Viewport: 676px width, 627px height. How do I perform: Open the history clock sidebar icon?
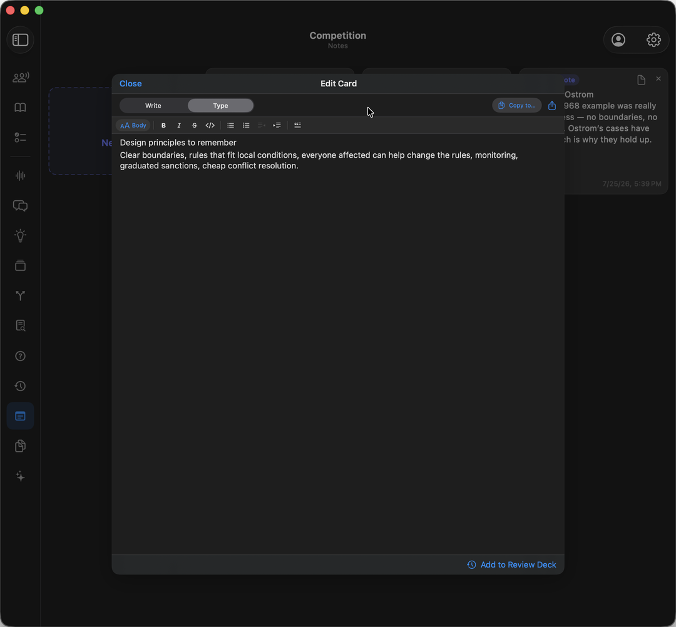20,386
